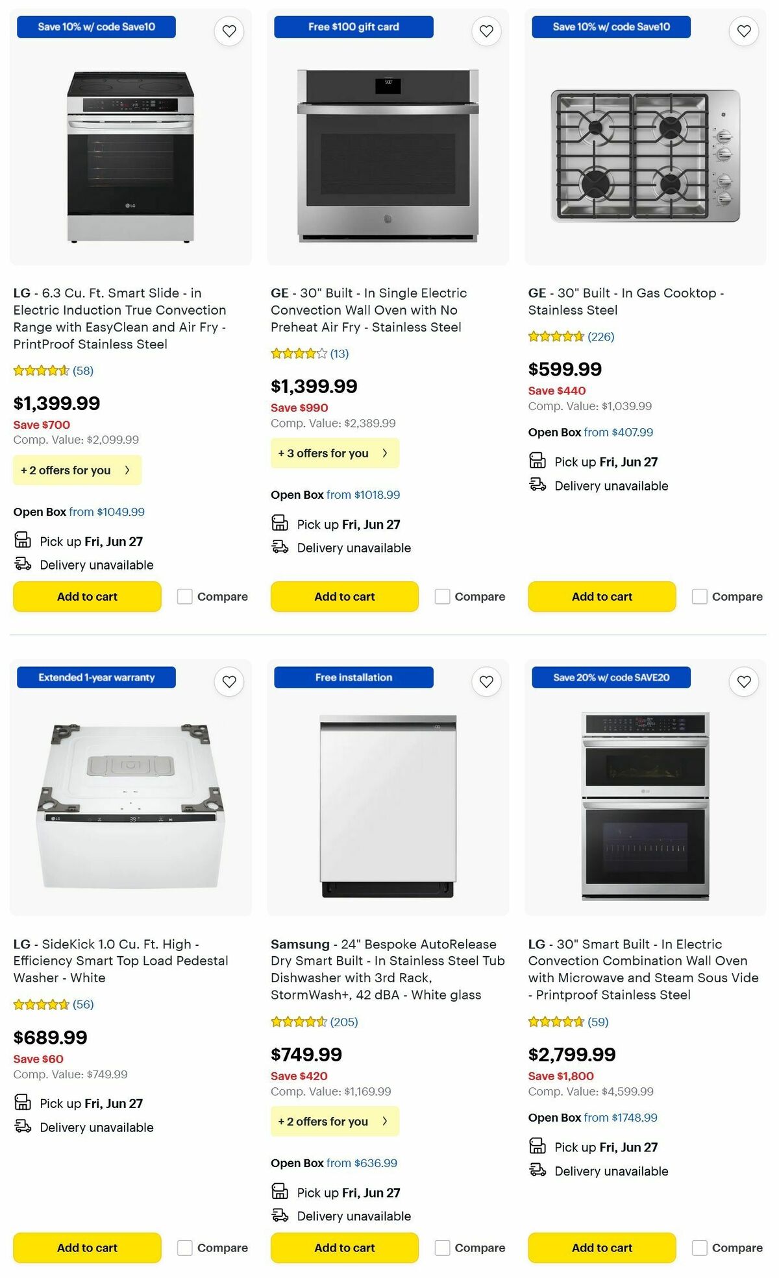779x1278 pixels.
Task: Click the heart icon on the LG induction range
Action: click(229, 30)
